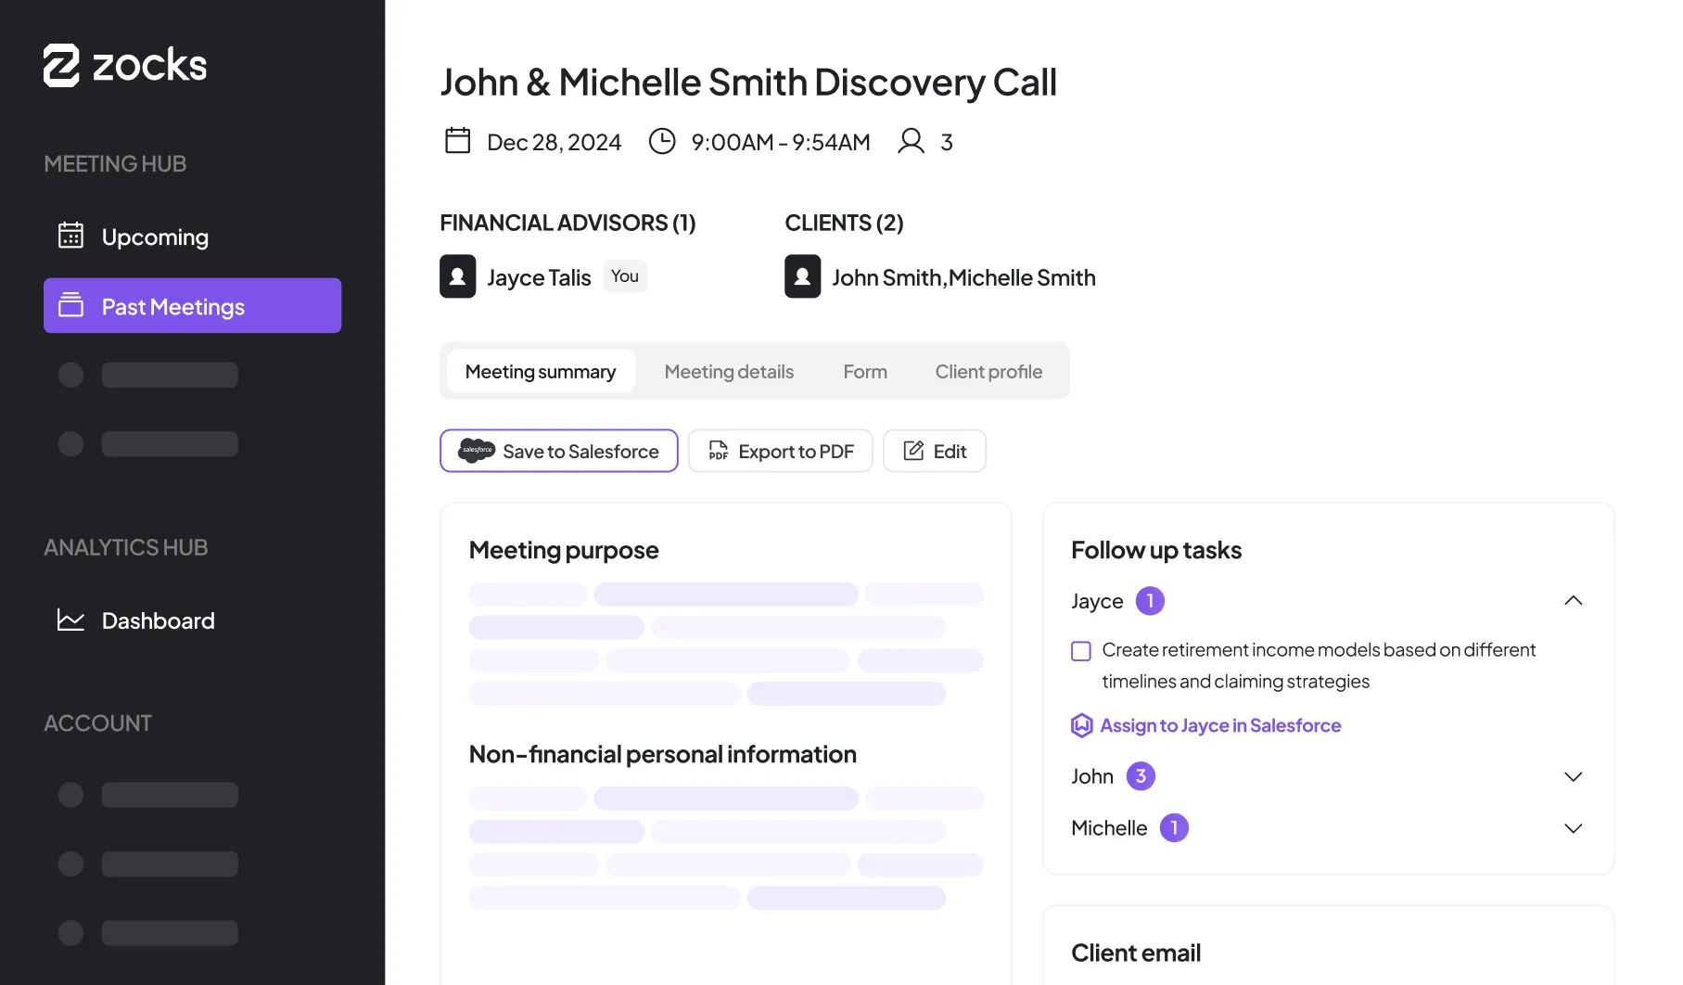
Task: Click the pencil Edit icon
Action: coord(913,451)
